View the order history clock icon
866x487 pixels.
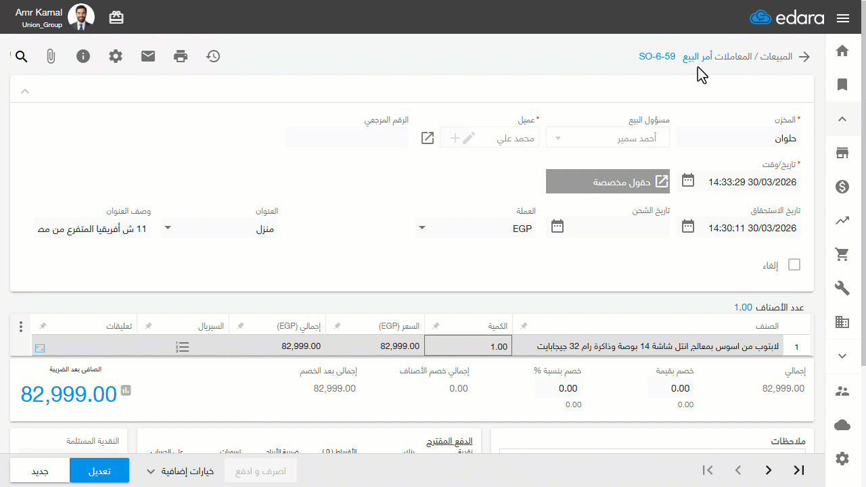213,56
